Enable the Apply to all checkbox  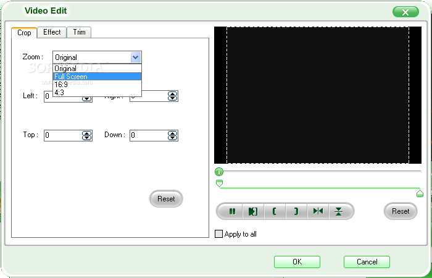(218, 234)
